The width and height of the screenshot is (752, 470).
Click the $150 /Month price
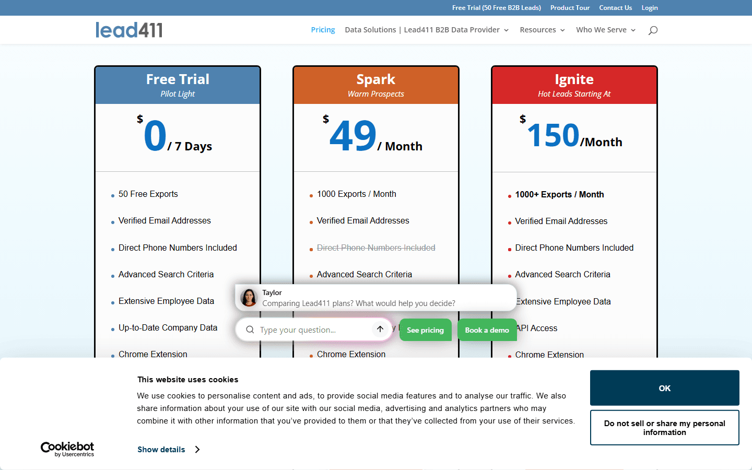(x=571, y=133)
